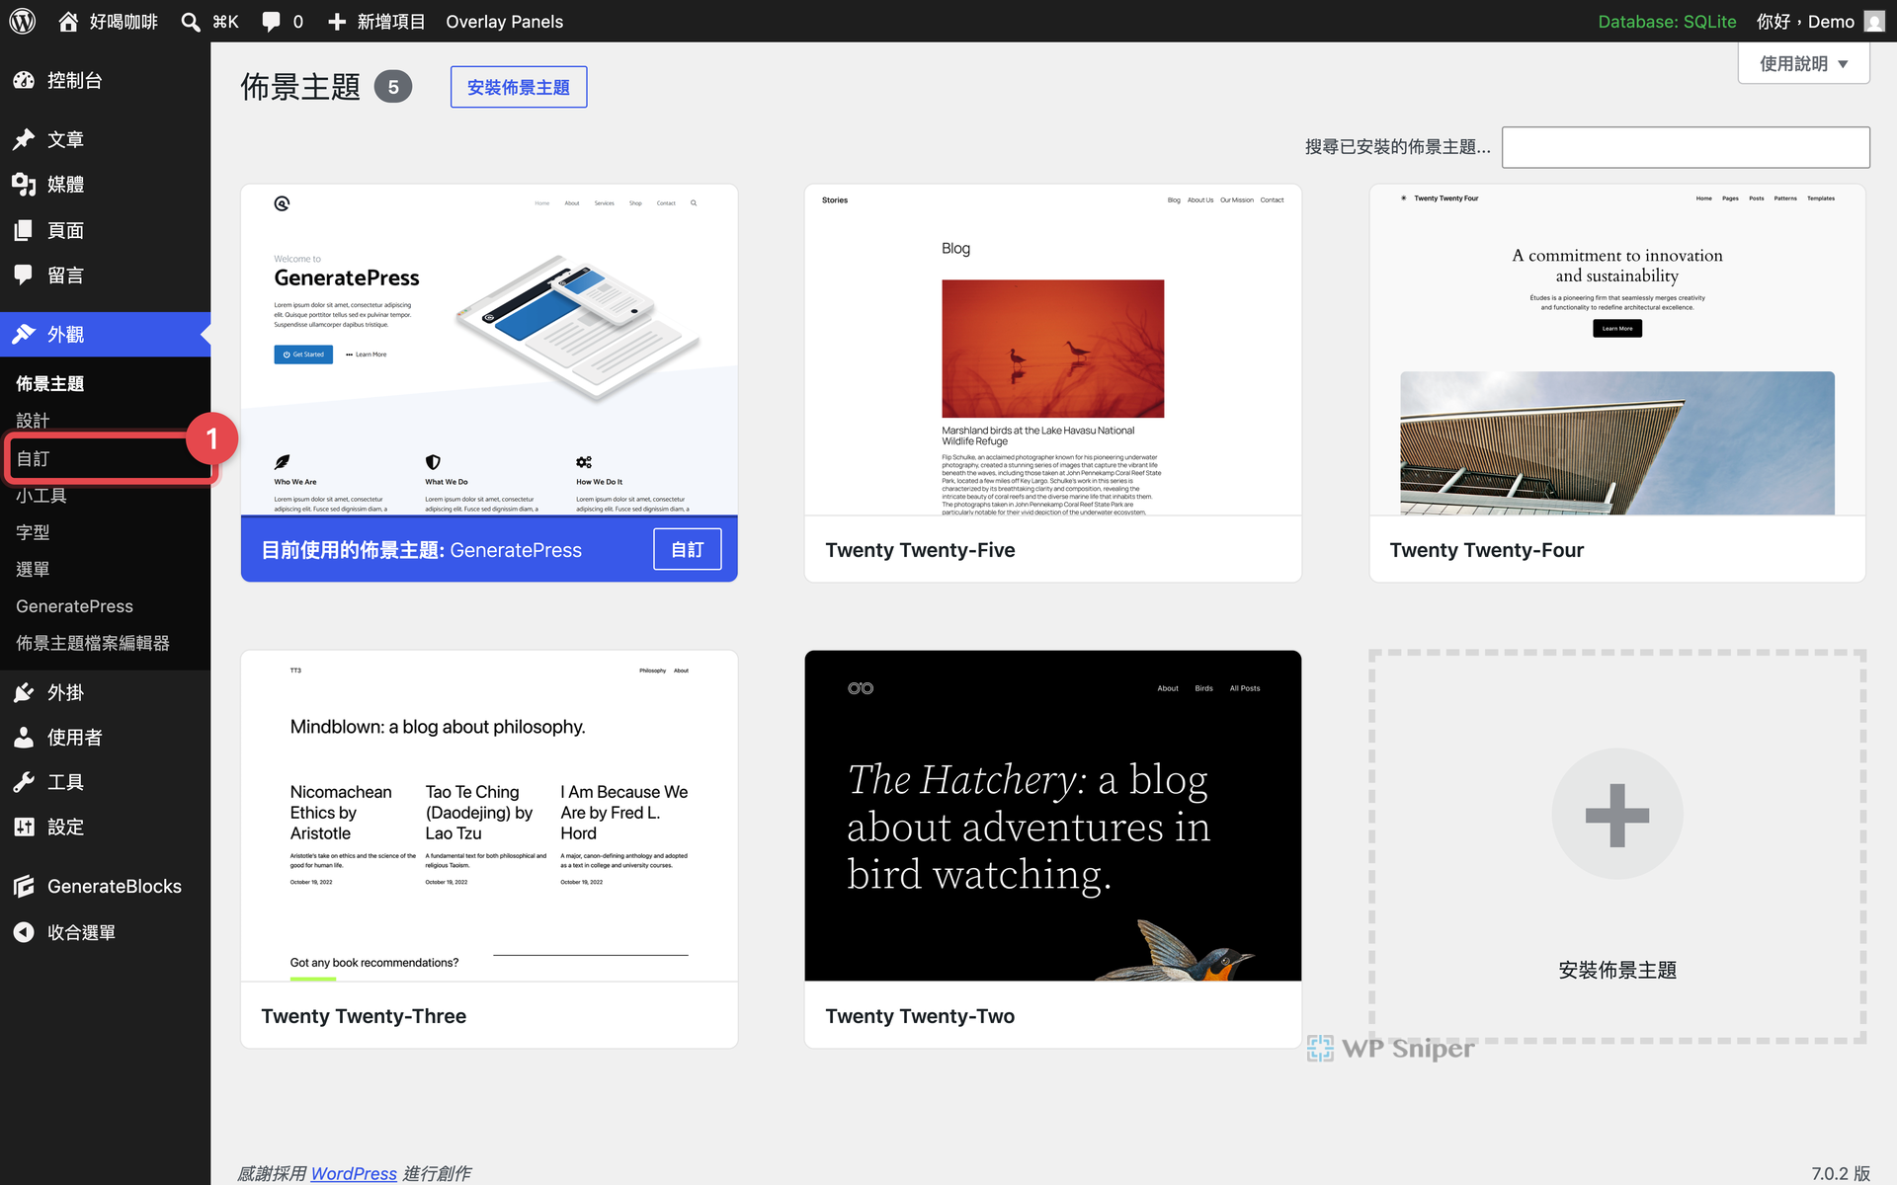1897x1185 pixels.
Task: Click 新增項目 in the admin bar
Action: (390, 22)
